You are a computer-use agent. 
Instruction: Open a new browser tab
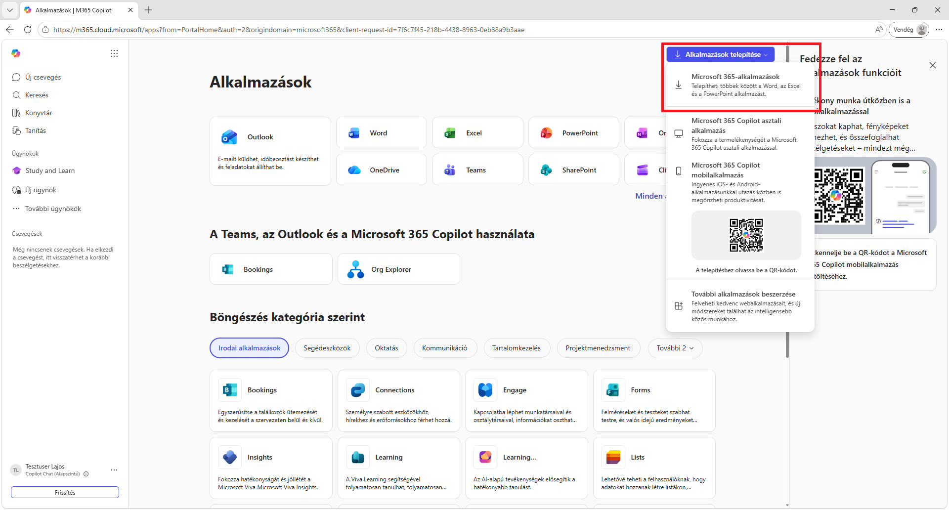(148, 10)
